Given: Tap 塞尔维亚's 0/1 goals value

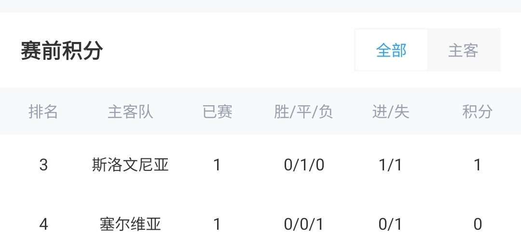Looking at the screenshot, I should pyautogui.click(x=391, y=224).
